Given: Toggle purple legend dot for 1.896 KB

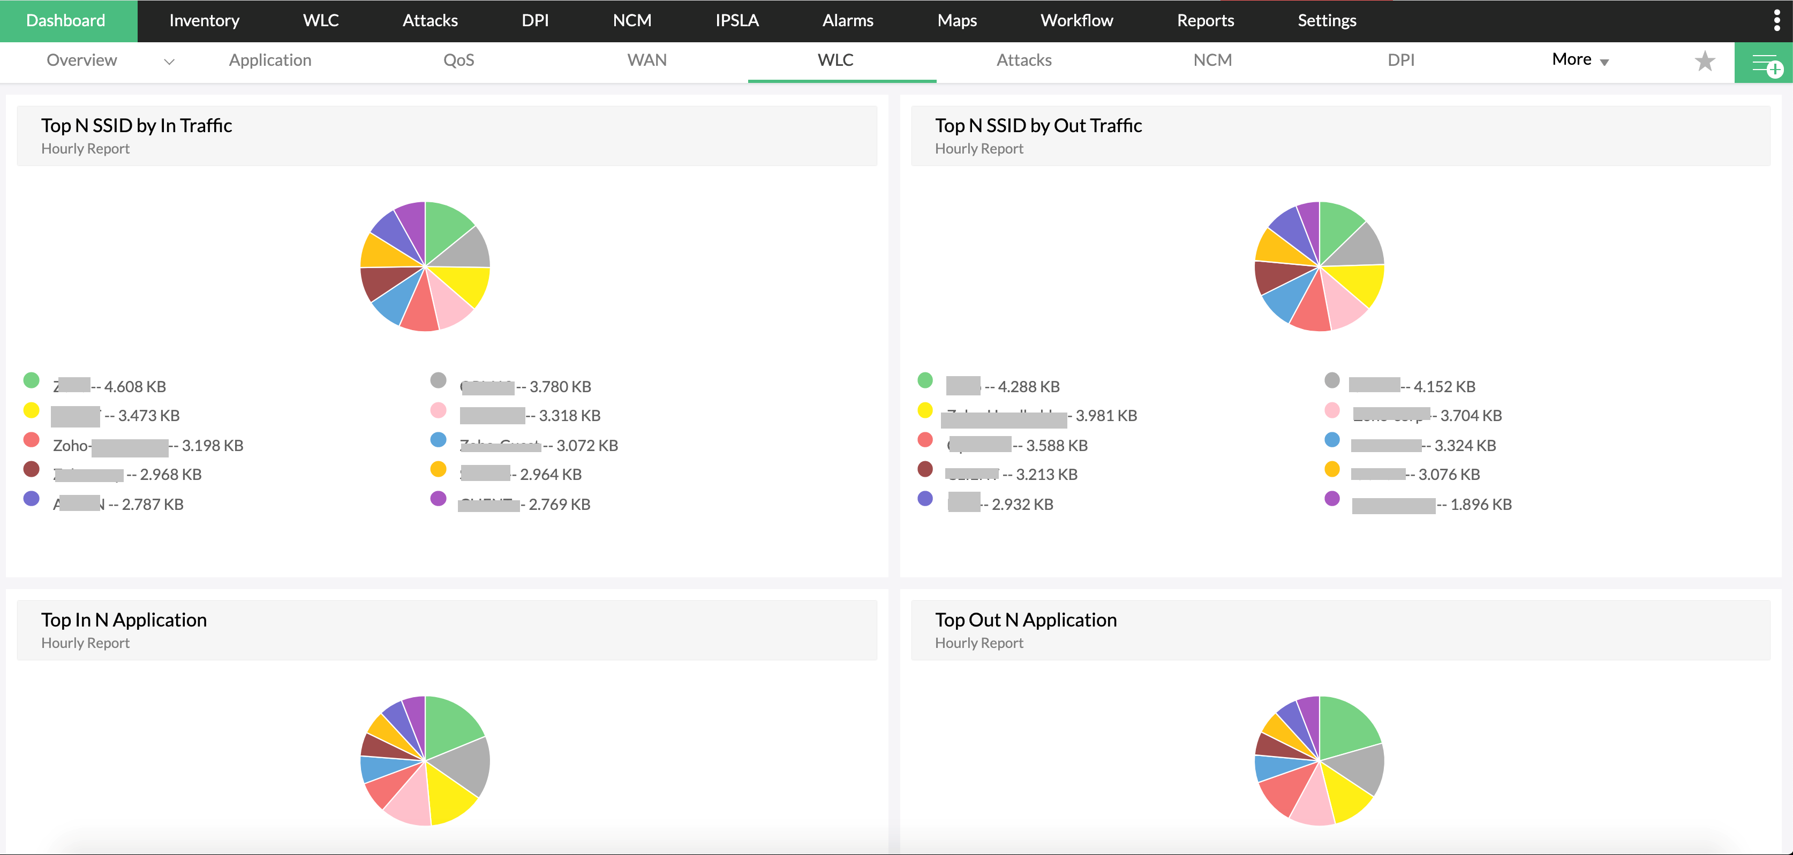Looking at the screenshot, I should point(1331,499).
